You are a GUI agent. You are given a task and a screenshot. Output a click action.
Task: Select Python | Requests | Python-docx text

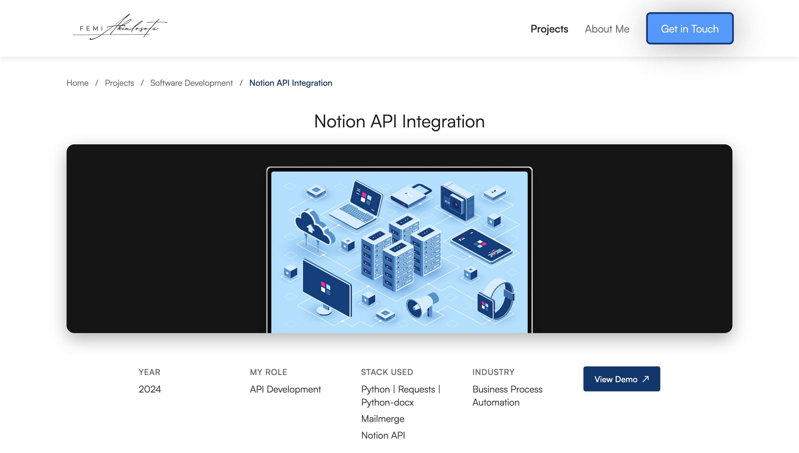click(x=400, y=396)
